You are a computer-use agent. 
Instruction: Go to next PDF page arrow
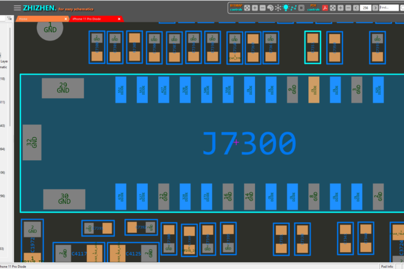(375, 8)
